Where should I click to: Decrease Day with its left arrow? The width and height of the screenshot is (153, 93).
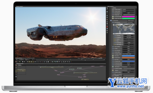pyautogui.click(x=124, y=41)
